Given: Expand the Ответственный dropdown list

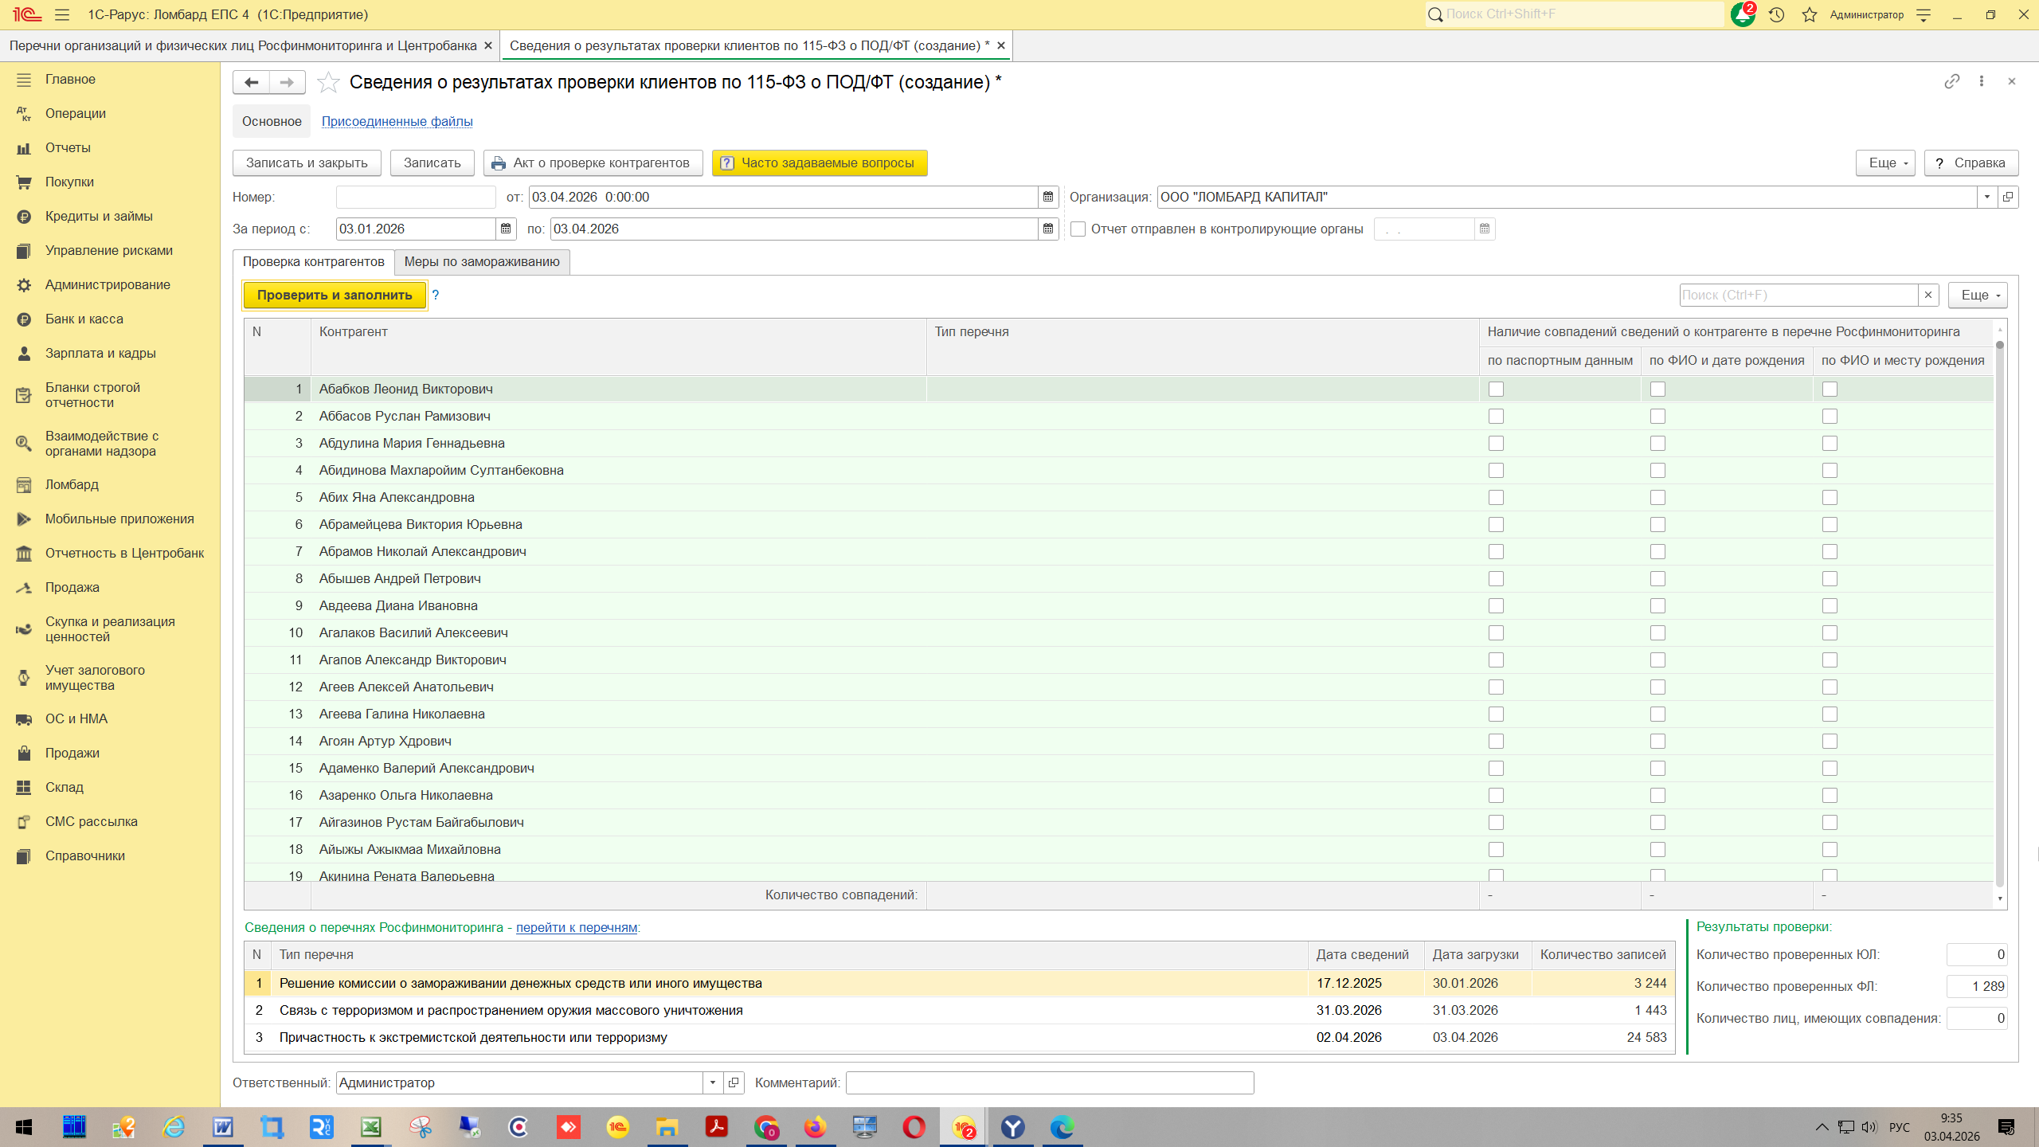Looking at the screenshot, I should pyautogui.click(x=713, y=1082).
